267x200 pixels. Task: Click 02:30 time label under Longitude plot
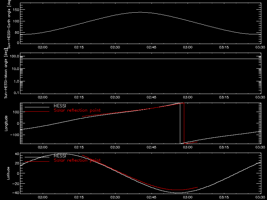point(115,147)
